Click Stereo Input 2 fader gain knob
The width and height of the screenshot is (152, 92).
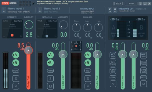point(63,54)
